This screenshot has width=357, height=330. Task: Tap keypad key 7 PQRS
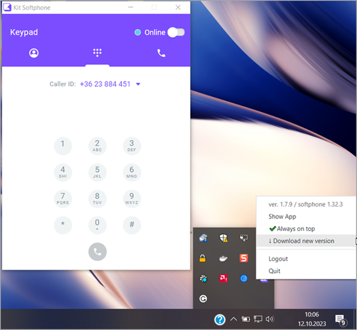[x=63, y=199]
